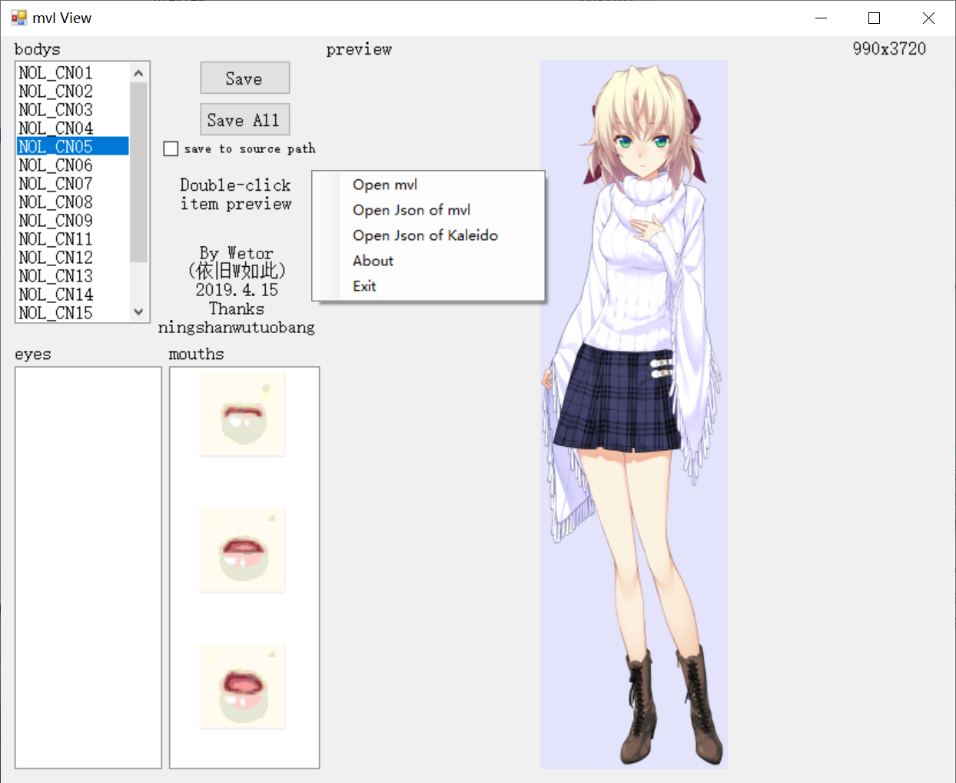Open the About menu entry
The height and width of the screenshot is (783, 956).
coord(428,261)
